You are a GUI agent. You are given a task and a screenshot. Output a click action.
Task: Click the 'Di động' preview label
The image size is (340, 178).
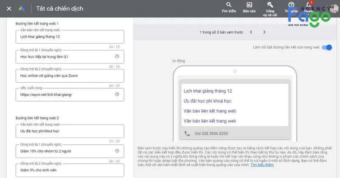point(178,61)
